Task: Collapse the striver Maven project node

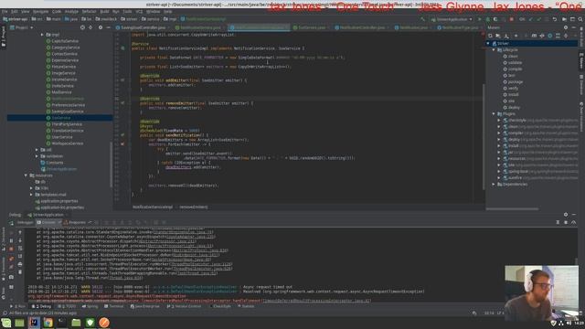Action: coord(488,43)
